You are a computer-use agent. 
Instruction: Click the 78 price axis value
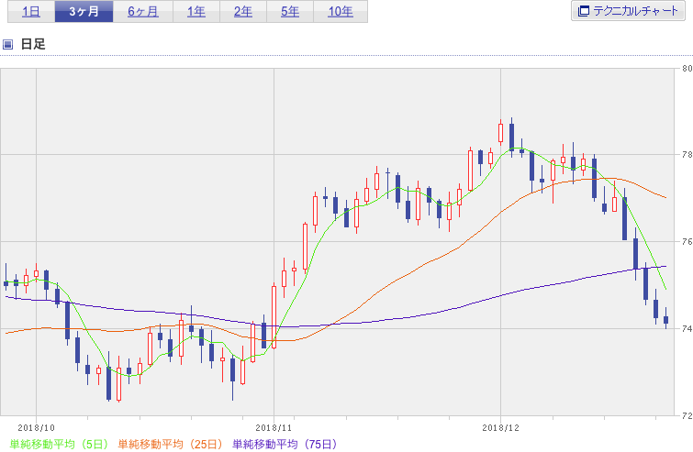687,155
